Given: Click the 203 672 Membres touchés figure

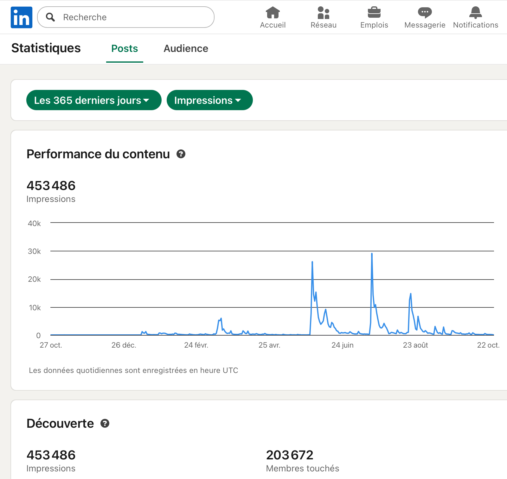Looking at the screenshot, I should coord(290,455).
